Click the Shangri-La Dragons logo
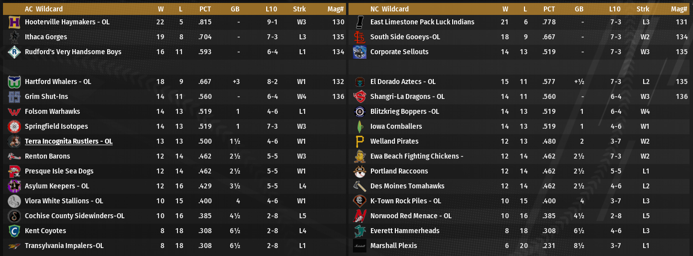693x256 pixels. [359, 97]
